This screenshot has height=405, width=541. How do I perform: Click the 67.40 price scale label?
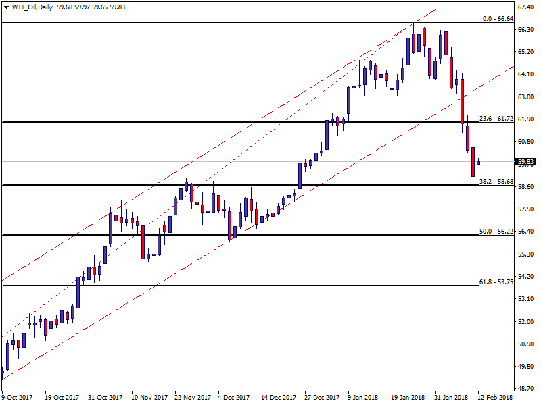pyautogui.click(x=526, y=7)
